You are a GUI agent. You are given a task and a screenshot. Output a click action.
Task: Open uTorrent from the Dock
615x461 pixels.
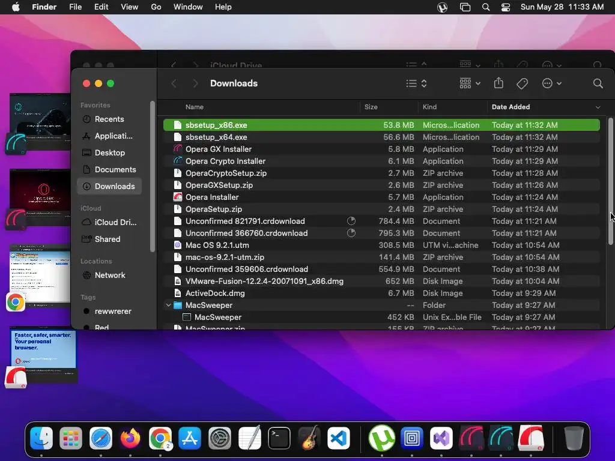pos(381,438)
